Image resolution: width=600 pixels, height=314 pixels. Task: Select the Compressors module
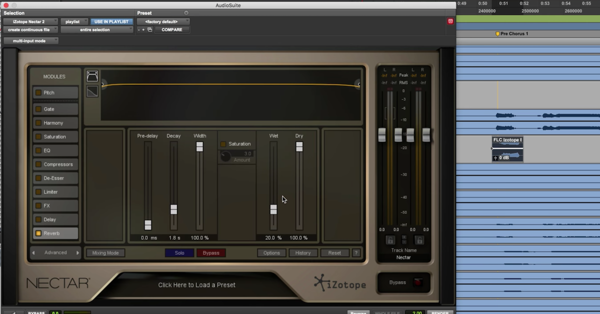(x=55, y=164)
